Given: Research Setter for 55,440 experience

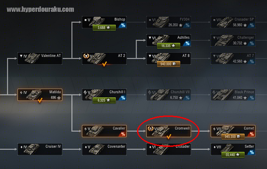Looking at the screenshot, I should [x=233, y=155].
